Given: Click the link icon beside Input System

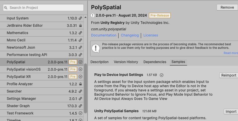Looking at the screenshot, I should pos(80,18).
